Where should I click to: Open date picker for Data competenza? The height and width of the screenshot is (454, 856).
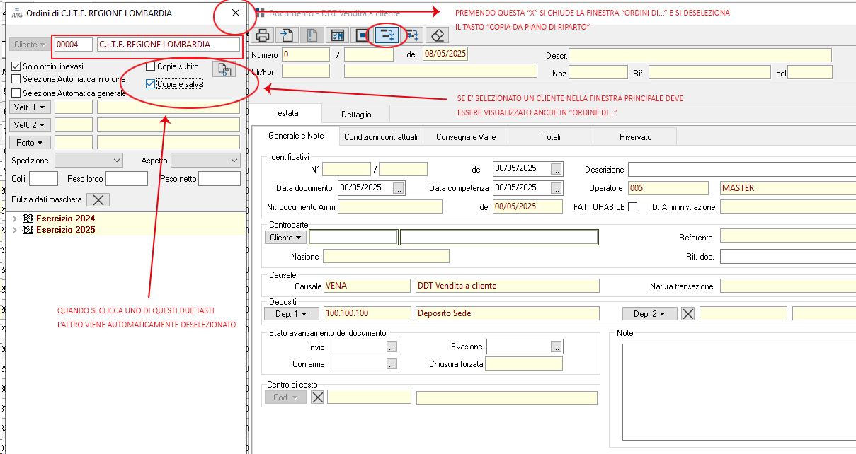[x=557, y=188]
